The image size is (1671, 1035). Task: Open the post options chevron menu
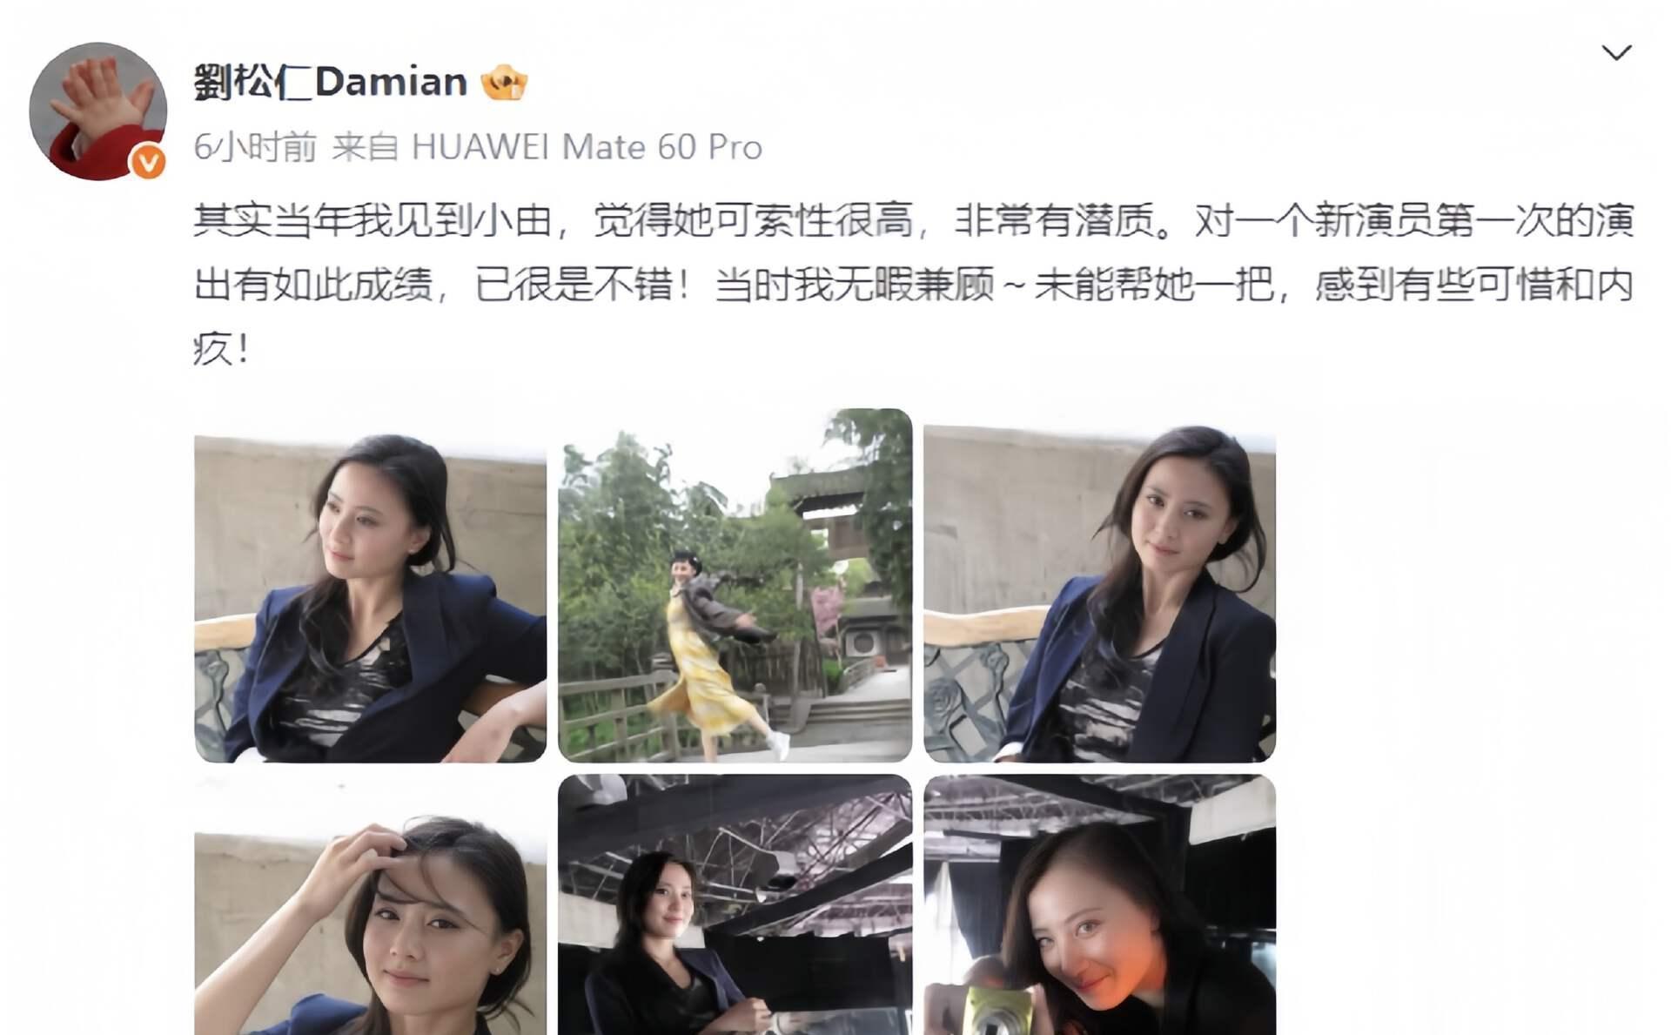click(1616, 53)
